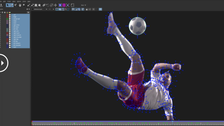This screenshot has width=224, height=126.
Task: Select the Pan hand tool
Action: (x=20, y=5)
